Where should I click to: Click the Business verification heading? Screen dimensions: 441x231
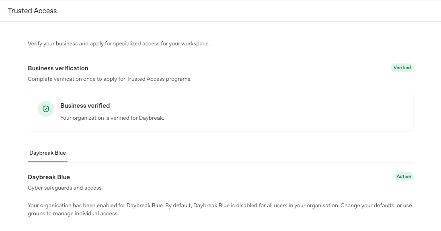click(58, 68)
